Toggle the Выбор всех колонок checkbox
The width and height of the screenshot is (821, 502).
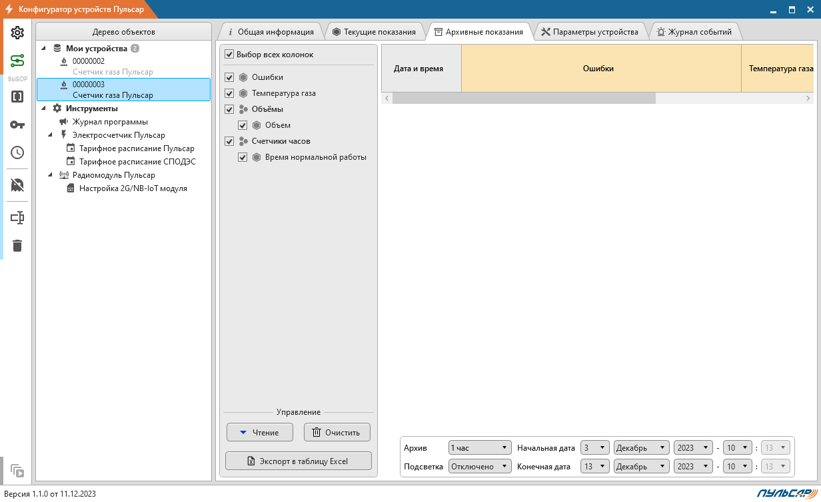(229, 55)
